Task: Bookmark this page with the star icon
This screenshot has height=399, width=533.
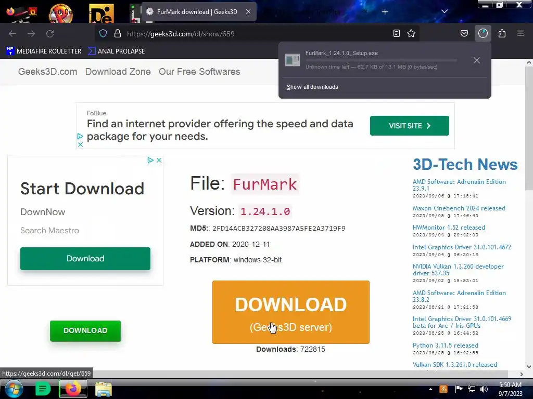Action: point(411,33)
